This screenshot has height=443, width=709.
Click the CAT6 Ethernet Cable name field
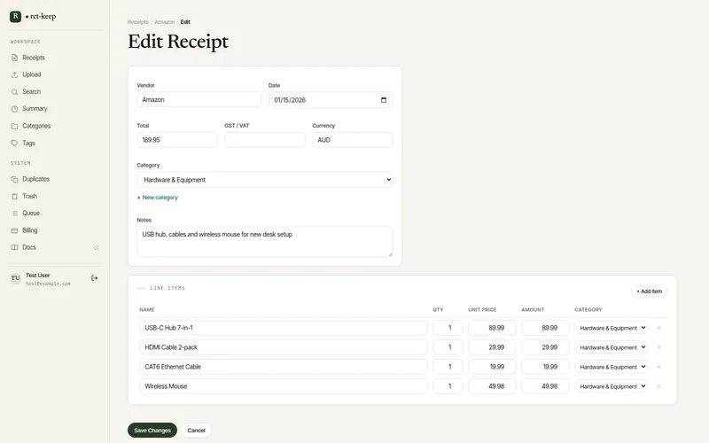coord(284,367)
